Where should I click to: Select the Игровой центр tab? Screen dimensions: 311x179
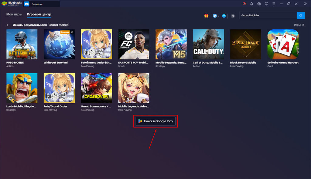(39, 14)
